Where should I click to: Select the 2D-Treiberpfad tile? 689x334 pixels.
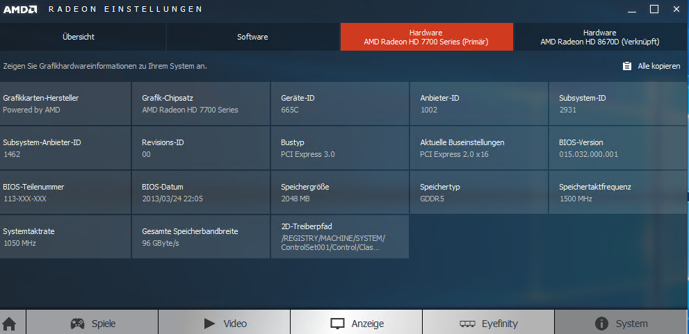pos(340,237)
